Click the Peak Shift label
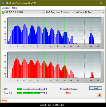Viewport: 106px width, 107px height. [8, 93]
